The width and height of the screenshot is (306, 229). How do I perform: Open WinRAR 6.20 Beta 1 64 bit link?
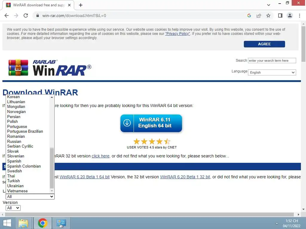[x=85, y=177]
